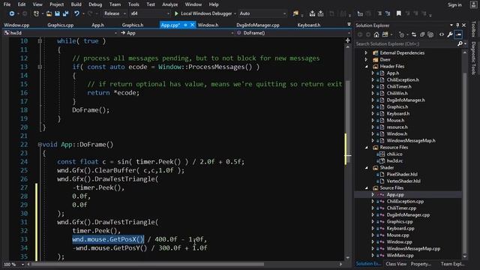Image resolution: width=480 pixels, height=270 pixels.
Task: Click the New Project toolbar icon
Action: [36, 13]
